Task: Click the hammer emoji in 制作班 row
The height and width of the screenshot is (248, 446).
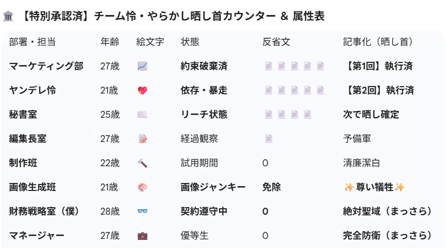Action: (143, 163)
